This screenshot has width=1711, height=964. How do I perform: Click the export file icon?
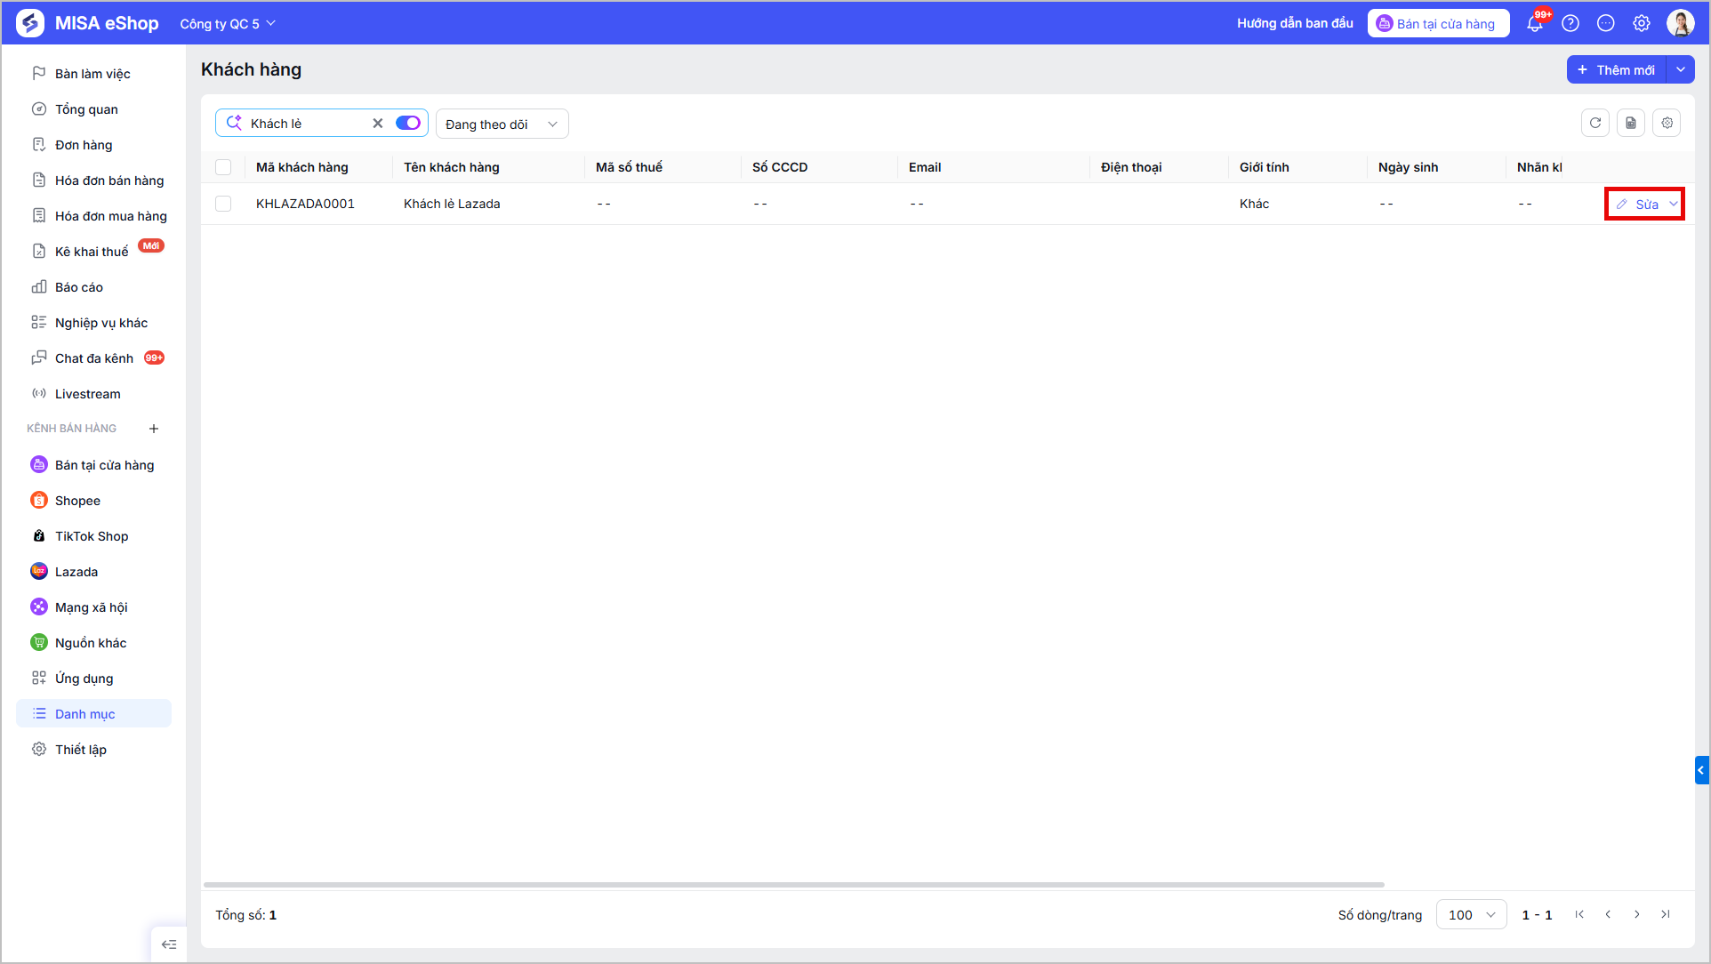1631,124
